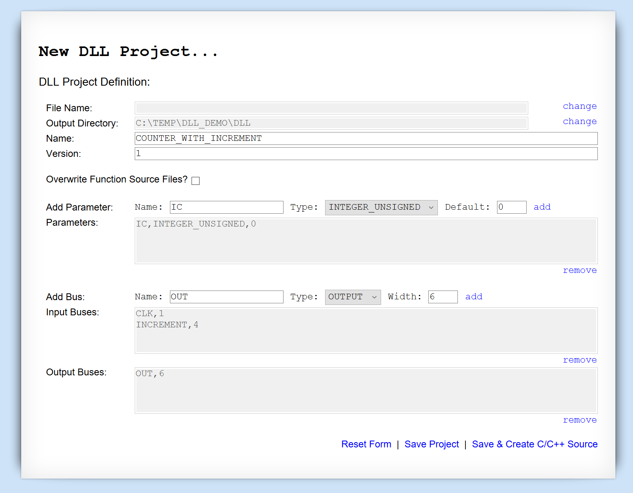
Task: Click add link next to bus Width
Action: (473, 297)
